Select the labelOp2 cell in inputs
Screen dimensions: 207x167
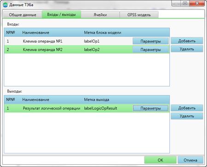tap(92, 50)
